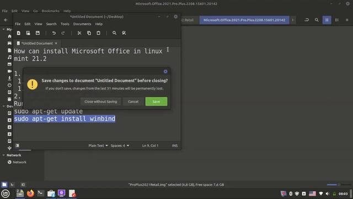
Task: Open the text editor Help menu
Action: [99, 24]
